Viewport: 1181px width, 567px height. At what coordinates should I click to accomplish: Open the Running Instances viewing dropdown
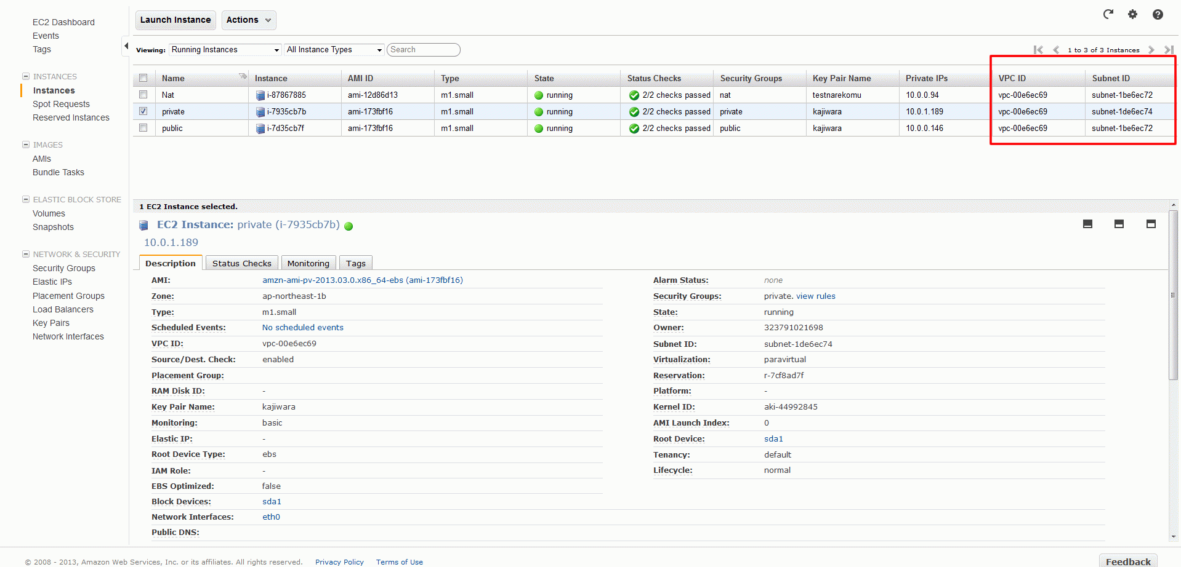[225, 50]
